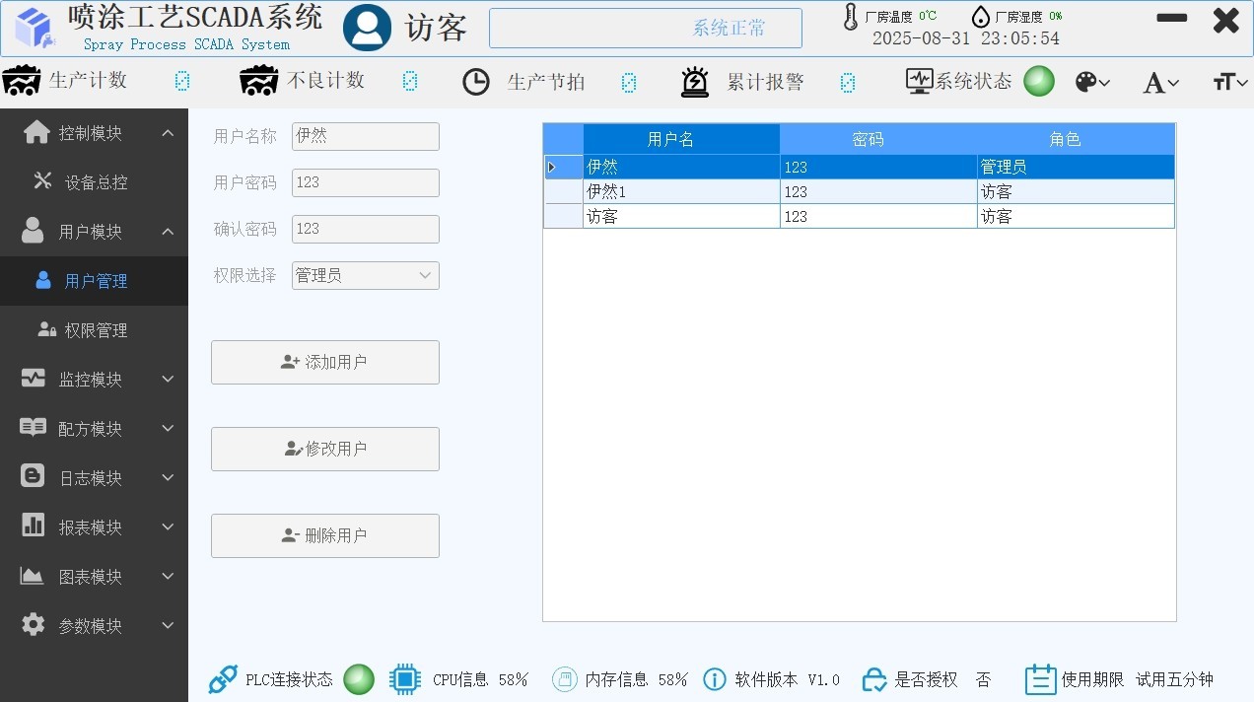Sort table by 密码 column header

(x=878, y=139)
